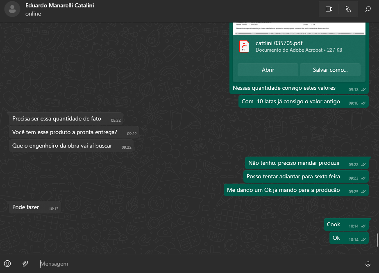Type in the Mensagem input field
379x273 pixels.
point(197,264)
